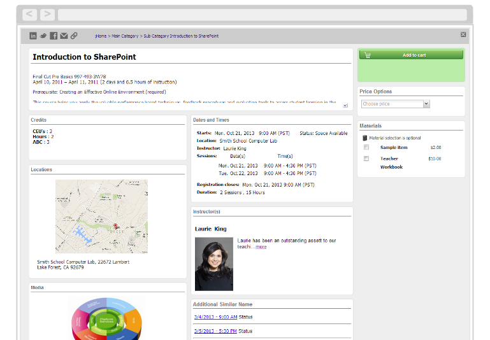Check the Teacher Workbook material checkbox
This screenshot has height=340, width=490.
click(x=366, y=159)
